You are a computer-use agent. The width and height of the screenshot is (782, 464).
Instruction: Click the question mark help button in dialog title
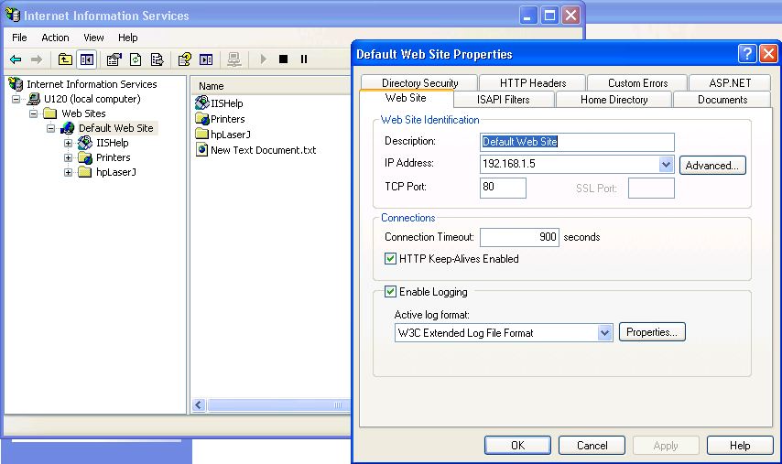(x=747, y=54)
